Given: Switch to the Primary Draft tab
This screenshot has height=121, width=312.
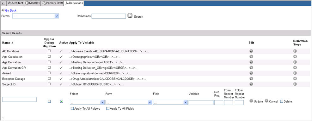Looking at the screenshot, I should pos(52,3).
